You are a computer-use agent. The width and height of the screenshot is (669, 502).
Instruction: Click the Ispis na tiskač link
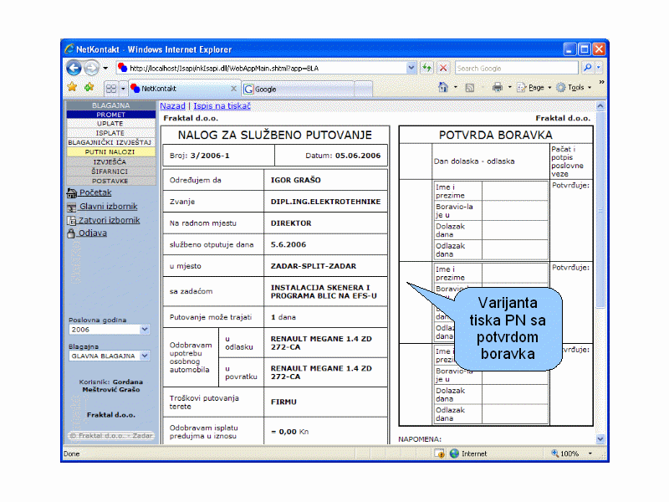point(222,106)
